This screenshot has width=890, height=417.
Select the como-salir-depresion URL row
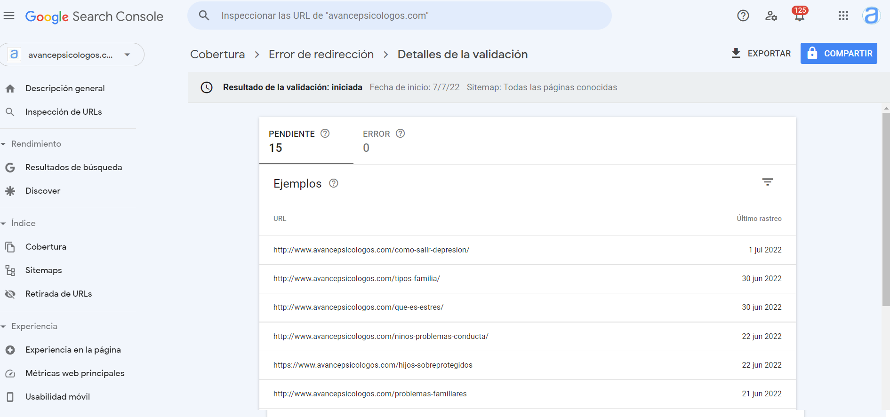[528, 250]
